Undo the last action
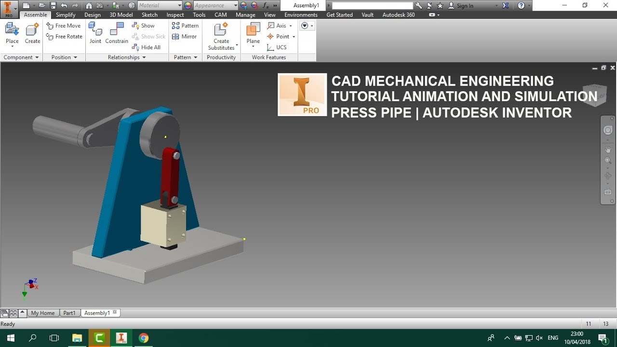 coord(64,6)
